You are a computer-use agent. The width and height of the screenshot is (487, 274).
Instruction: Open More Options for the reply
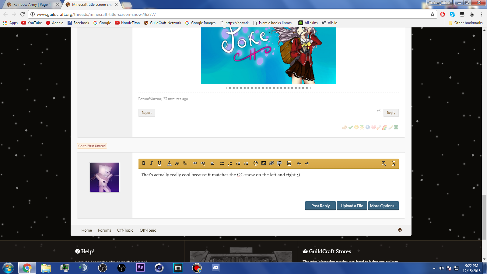pyautogui.click(x=384, y=206)
